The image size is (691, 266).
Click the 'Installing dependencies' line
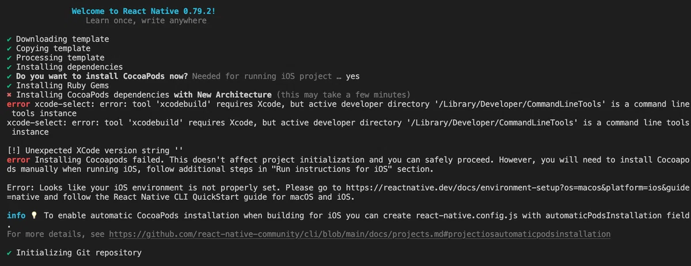[69, 67]
